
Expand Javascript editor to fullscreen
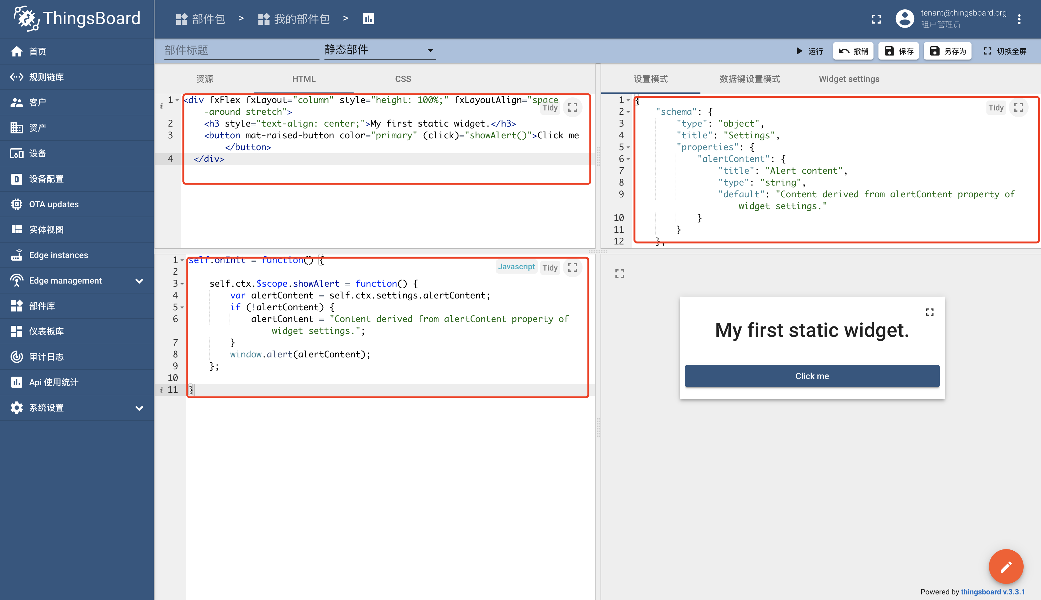coord(573,267)
